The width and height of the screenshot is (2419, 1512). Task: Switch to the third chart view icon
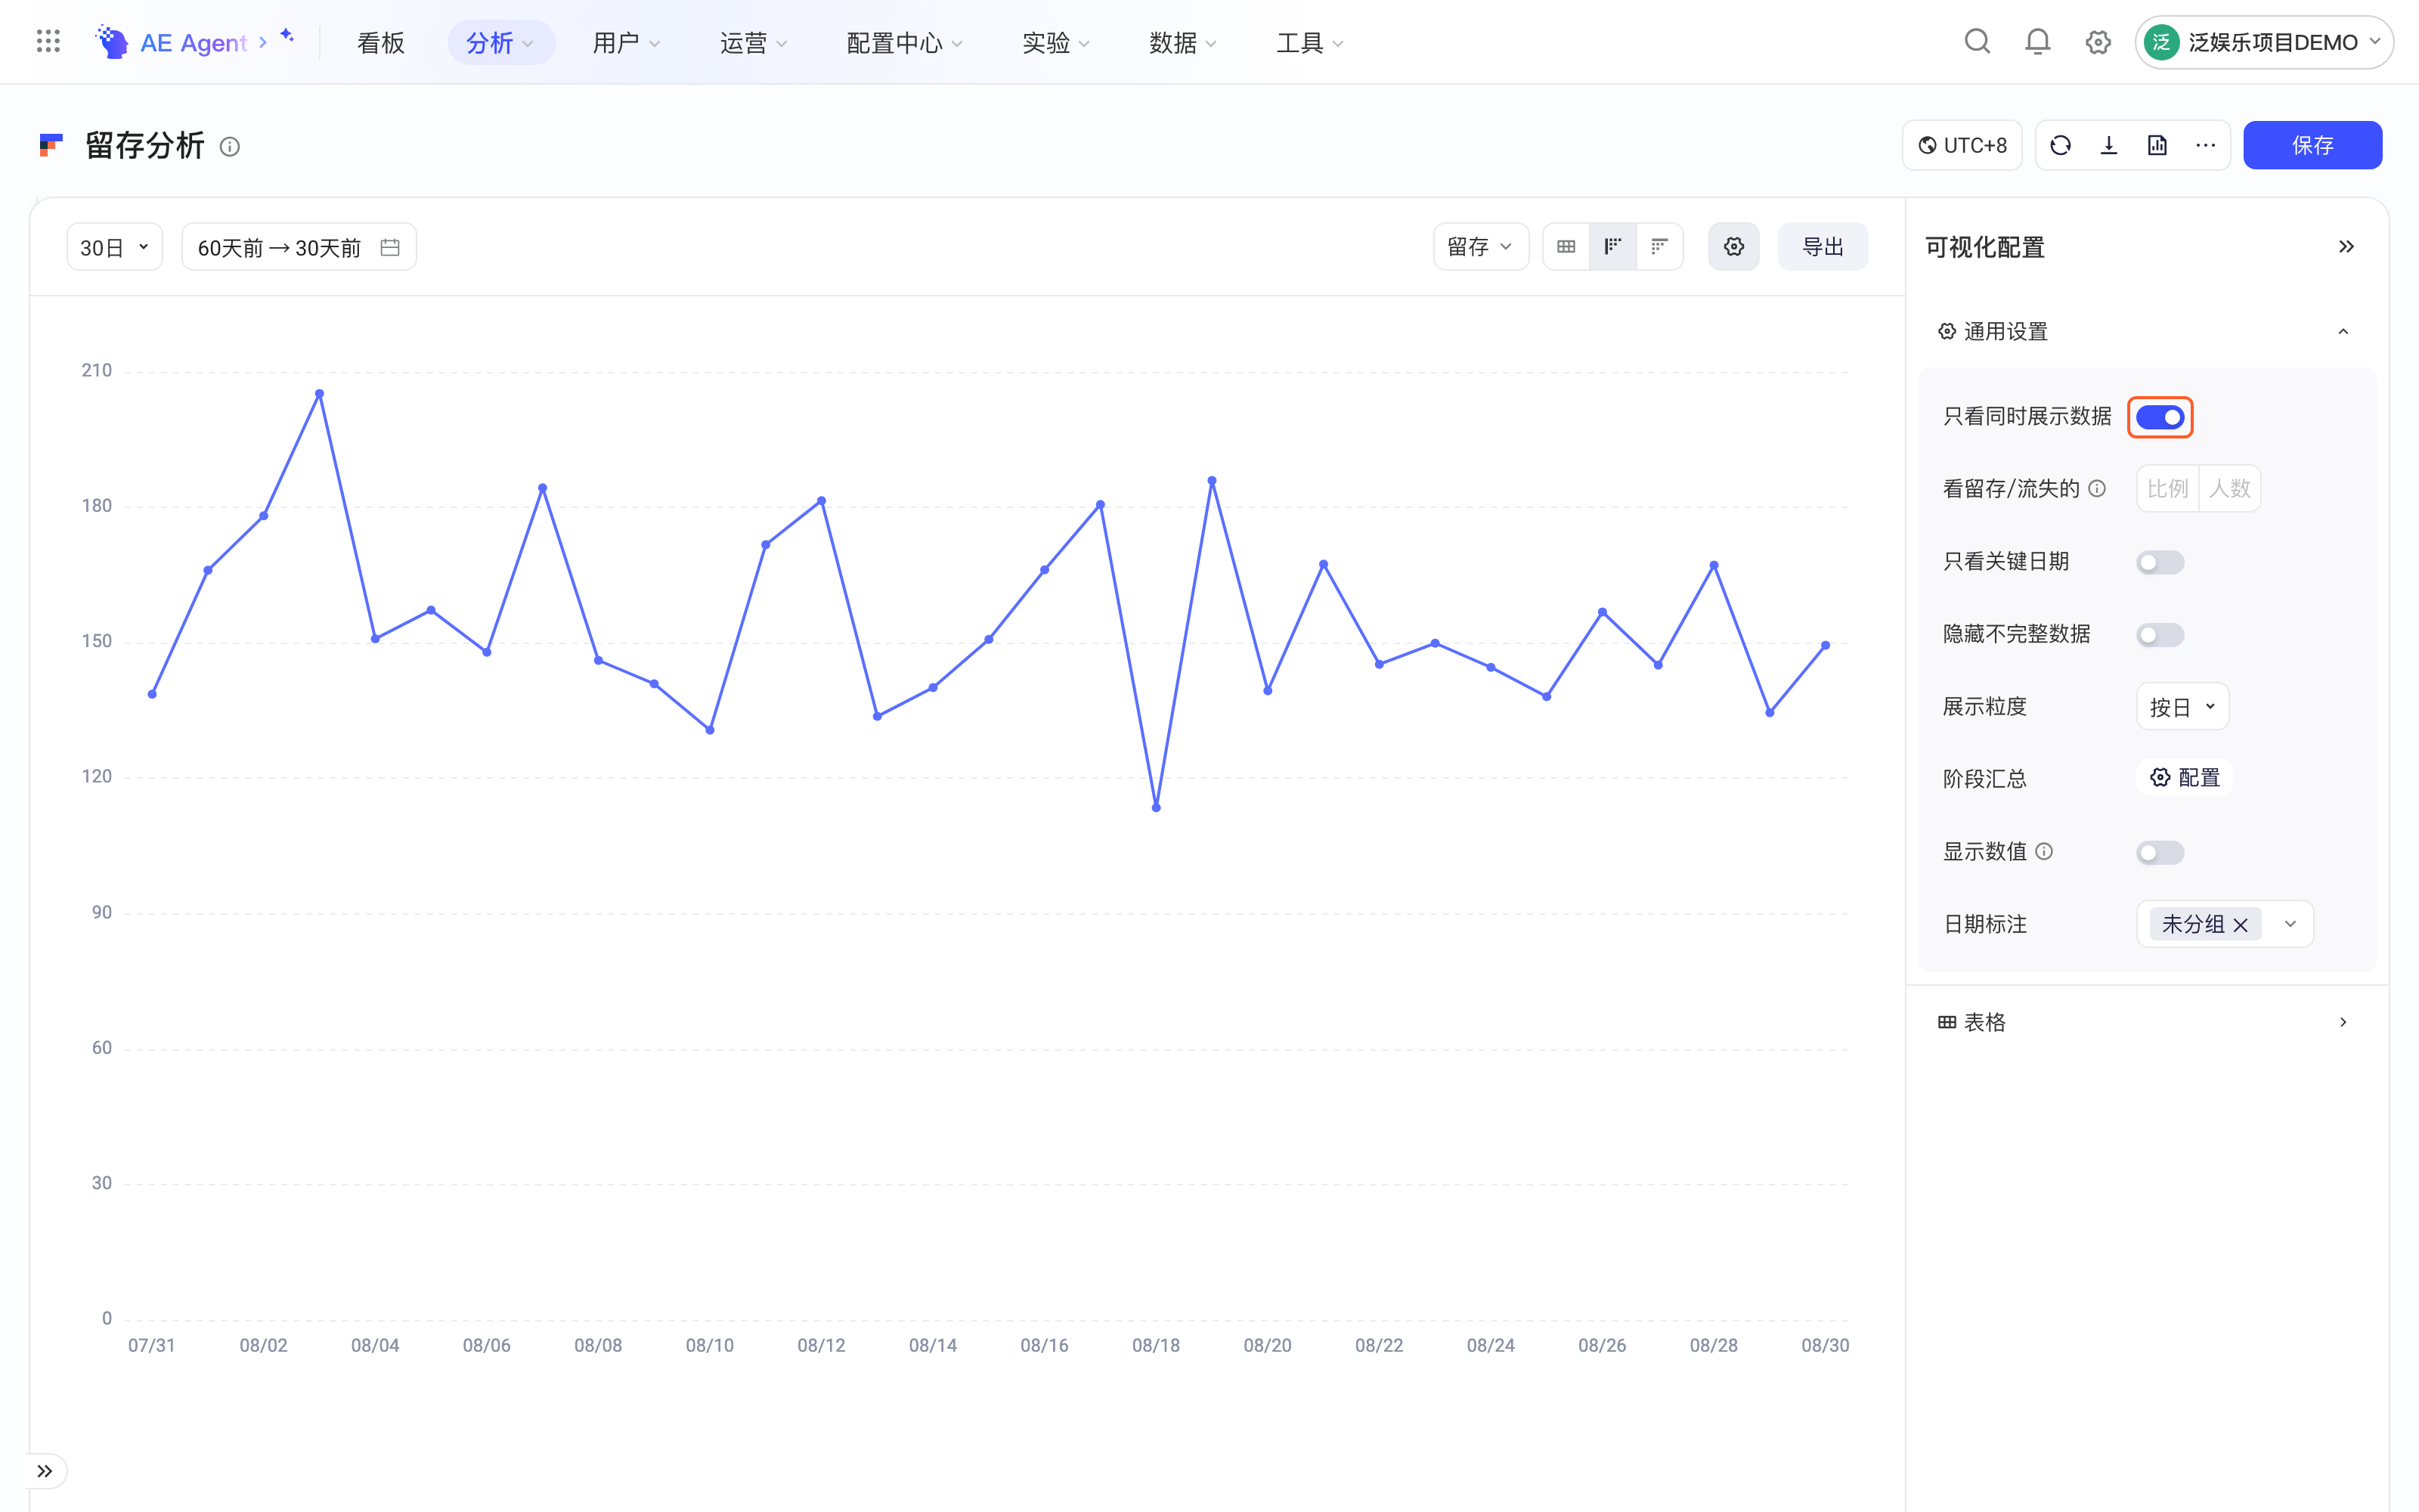pos(1659,247)
